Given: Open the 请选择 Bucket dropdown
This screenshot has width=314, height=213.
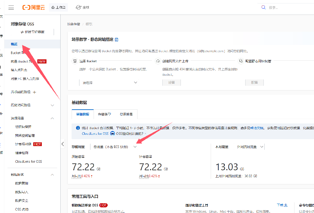Looking at the screenshot, I should [109, 83].
